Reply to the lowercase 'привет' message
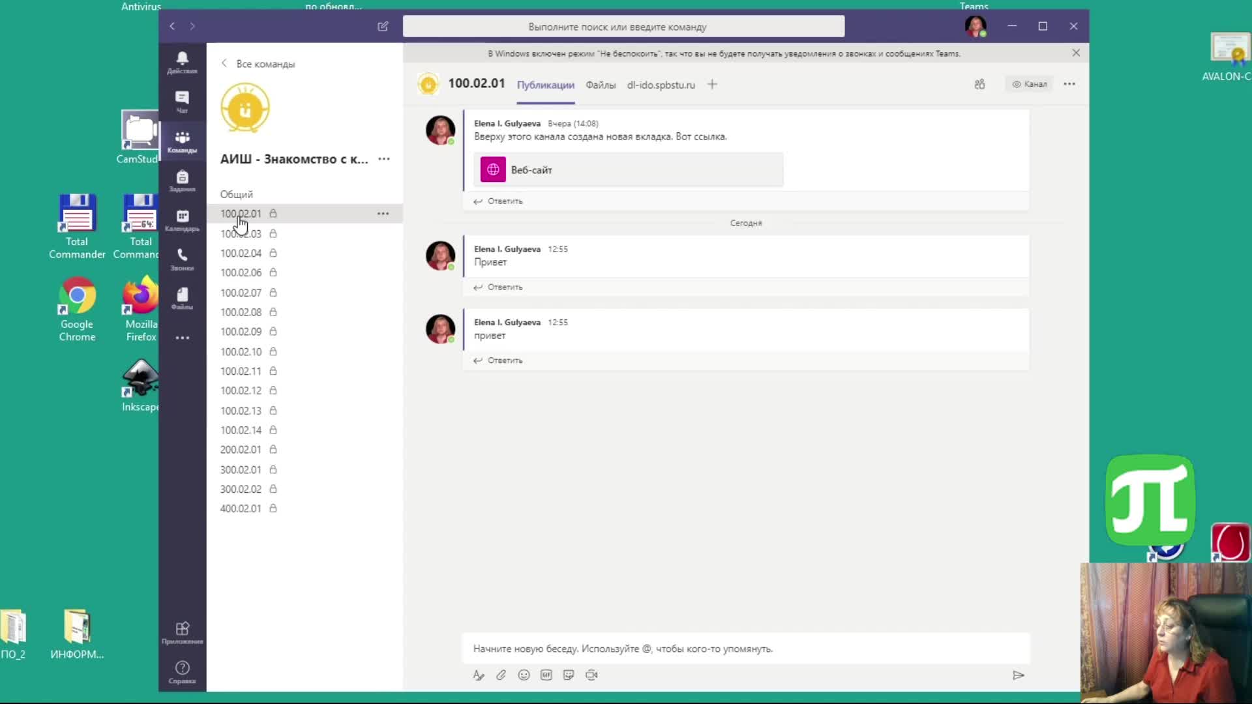Viewport: 1252px width, 704px height. (x=498, y=360)
